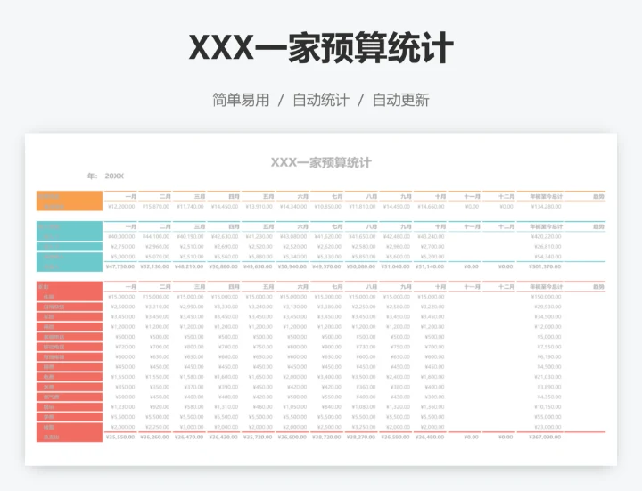Image resolution: width=642 pixels, height=491 pixels.
Task: Select the cell ¥13,910.00
Action: [x=259, y=206]
